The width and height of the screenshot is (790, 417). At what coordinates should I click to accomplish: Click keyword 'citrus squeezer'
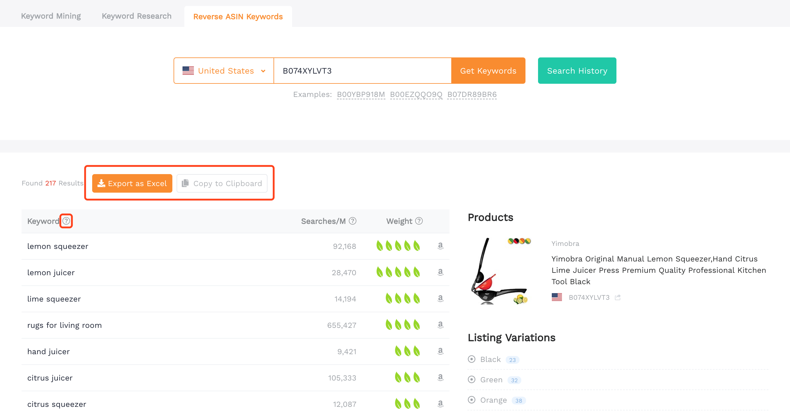tap(57, 404)
